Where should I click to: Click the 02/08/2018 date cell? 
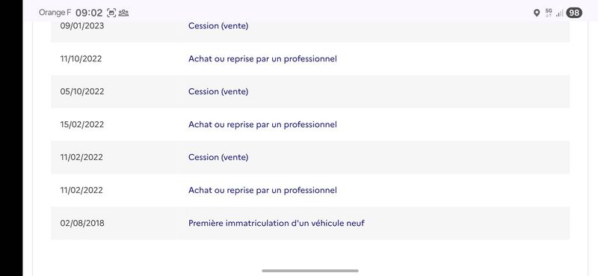(x=82, y=223)
